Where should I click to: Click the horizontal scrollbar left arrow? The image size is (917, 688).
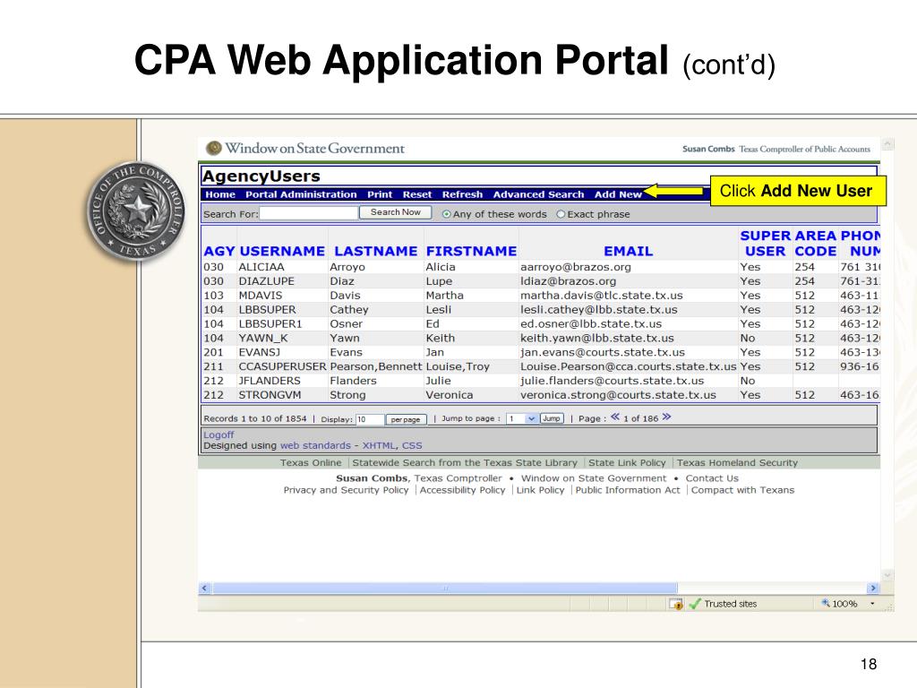pos(205,588)
